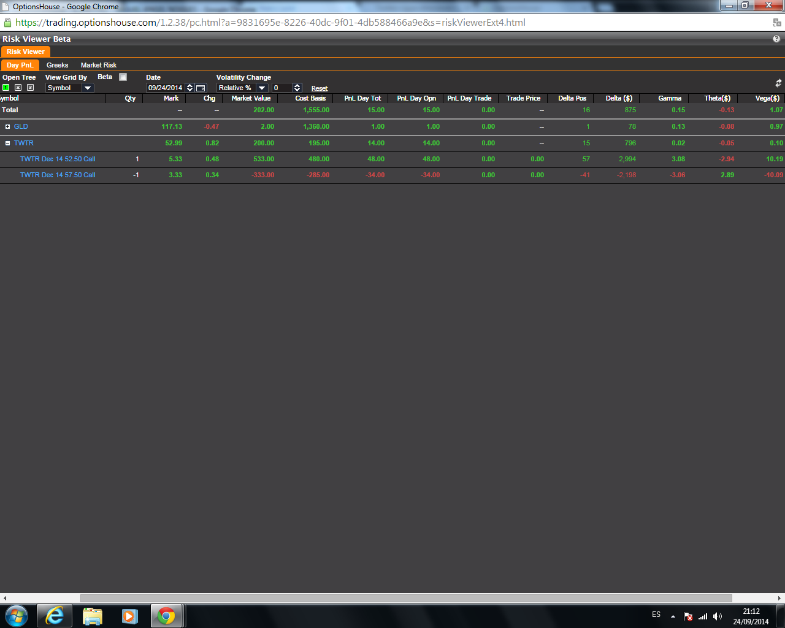Open Action Center flag icon
This screenshot has height=628, width=785.
[x=688, y=616]
